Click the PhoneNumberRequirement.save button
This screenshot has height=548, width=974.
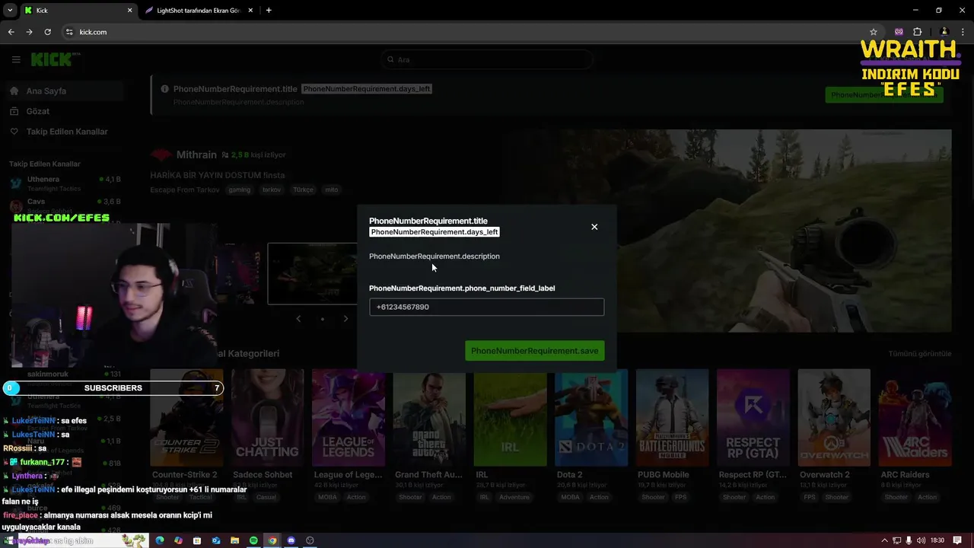coord(535,351)
